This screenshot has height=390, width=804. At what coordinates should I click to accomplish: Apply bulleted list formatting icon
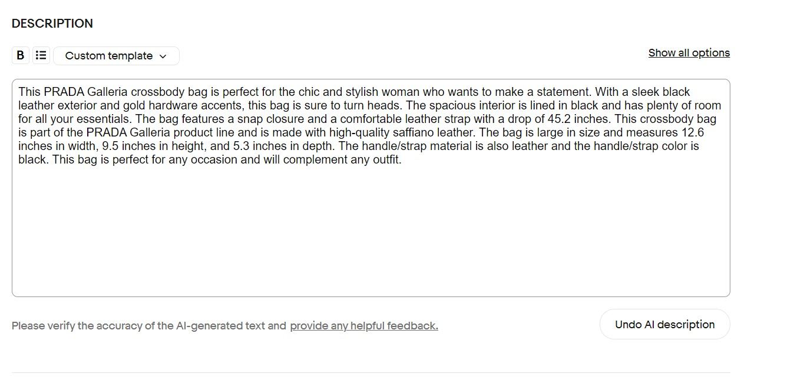[x=41, y=56]
